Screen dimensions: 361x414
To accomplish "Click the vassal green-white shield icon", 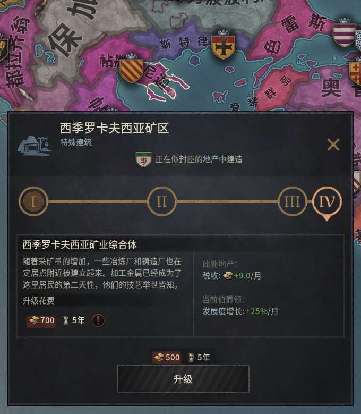I will tap(143, 159).
